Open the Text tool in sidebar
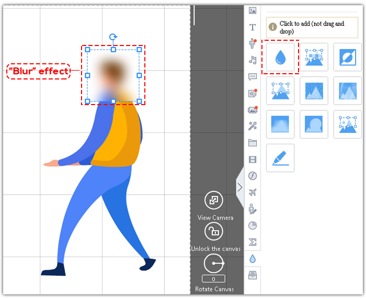The width and height of the screenshot is (366, 298). (x=253, y=27)
